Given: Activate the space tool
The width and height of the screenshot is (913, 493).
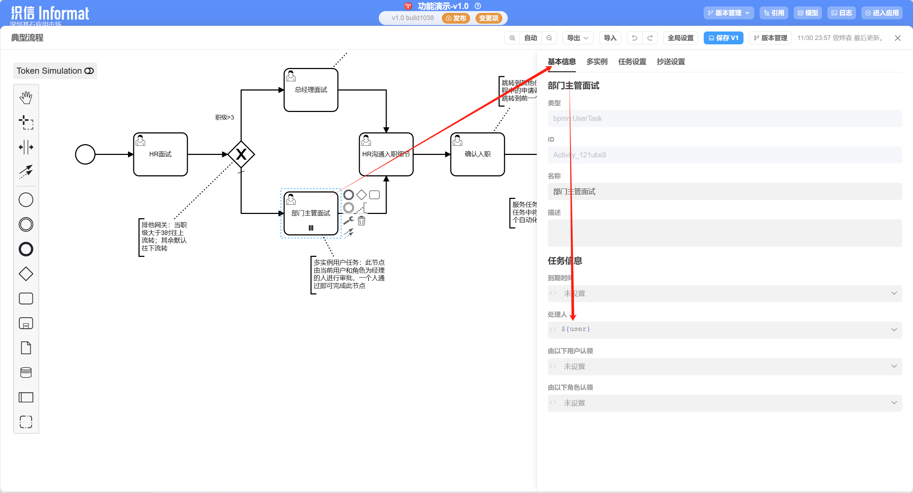Looking at the screenshot, I should click(26, 147).
